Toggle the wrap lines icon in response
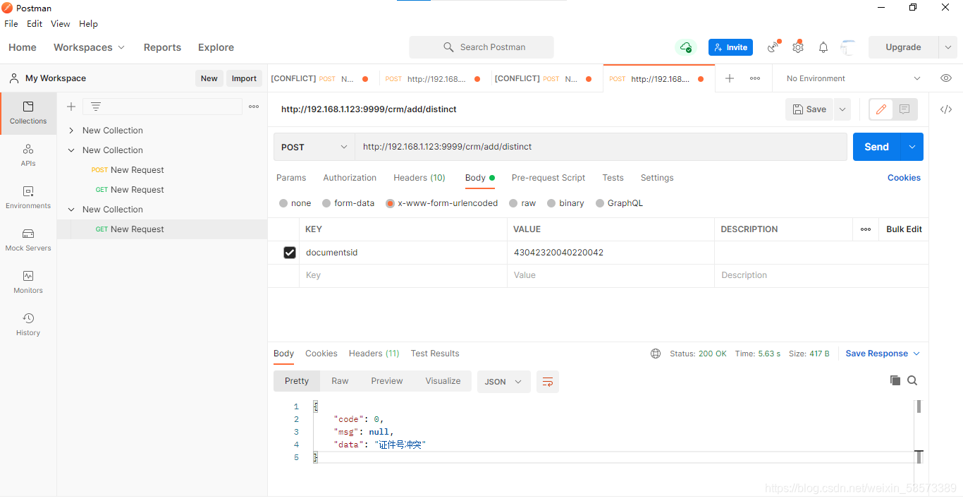 point(548,382)
